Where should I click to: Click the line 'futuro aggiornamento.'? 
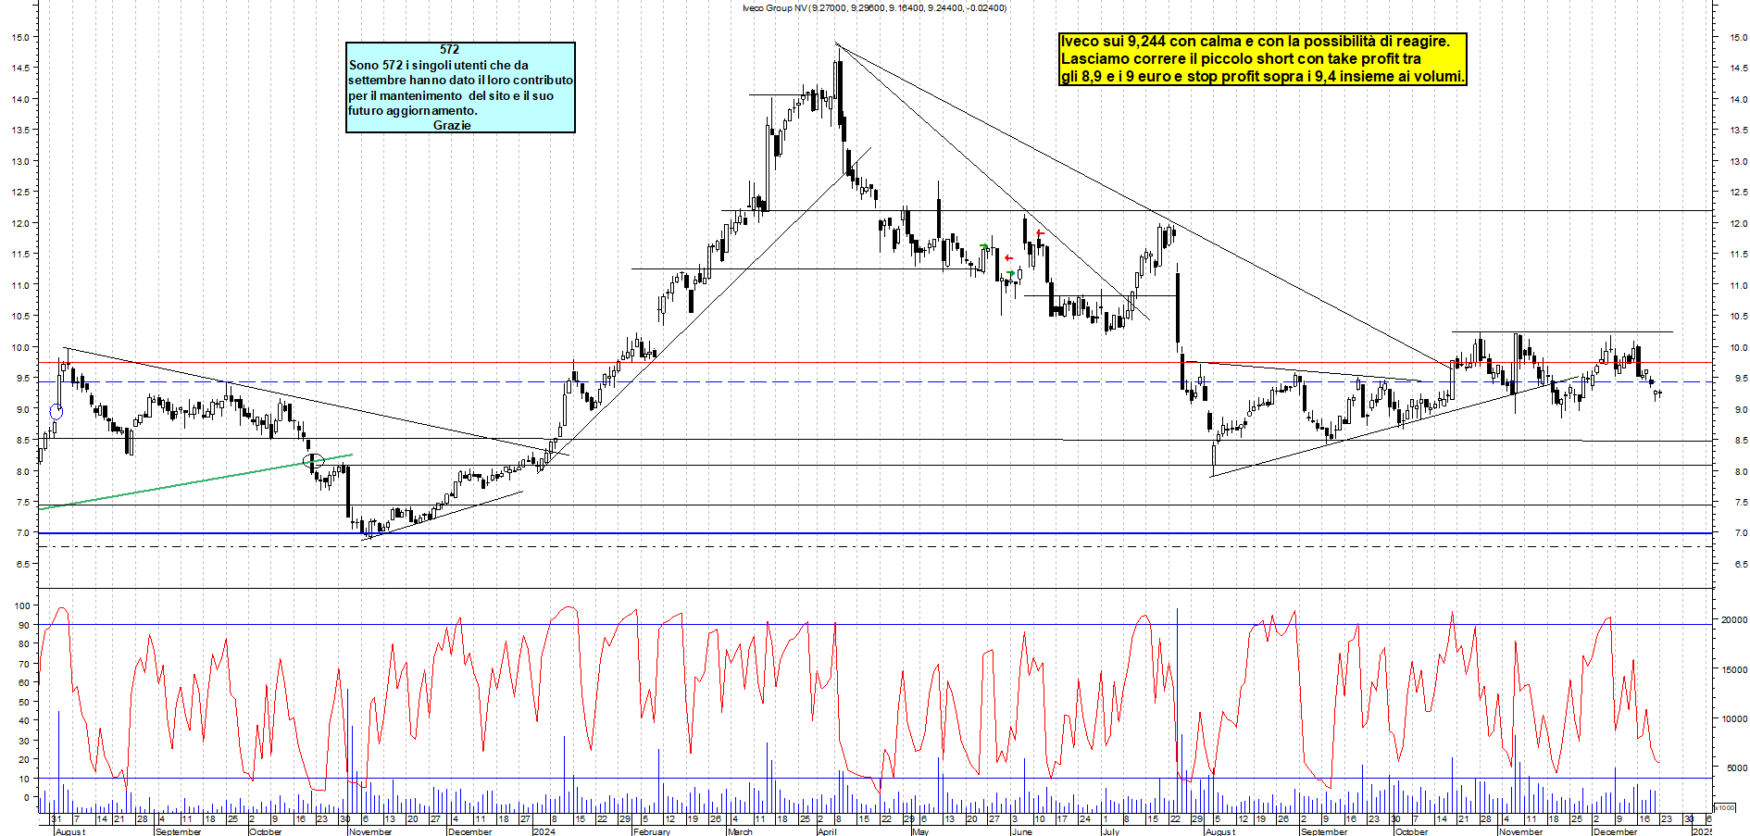click(413, 110)
